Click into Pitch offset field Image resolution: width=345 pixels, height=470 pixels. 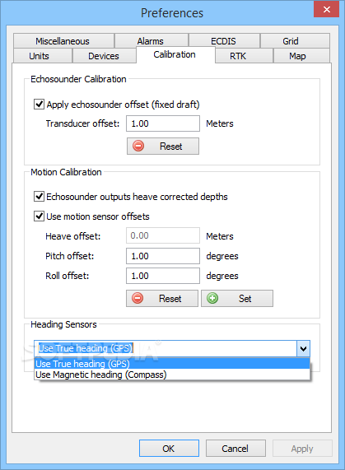point(163,256)
